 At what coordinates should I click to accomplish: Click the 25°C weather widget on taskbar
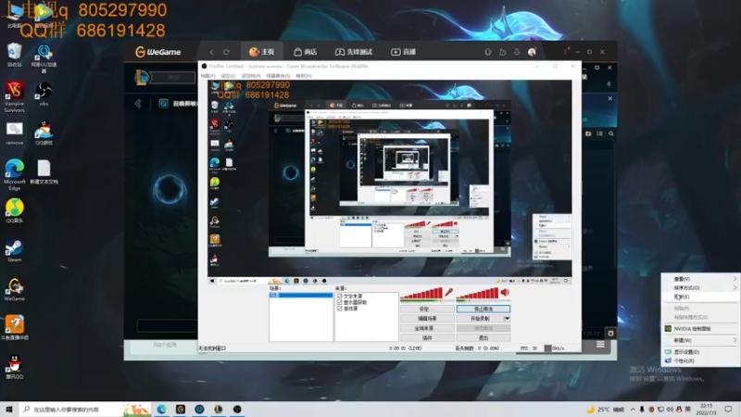tap(606, 410)
